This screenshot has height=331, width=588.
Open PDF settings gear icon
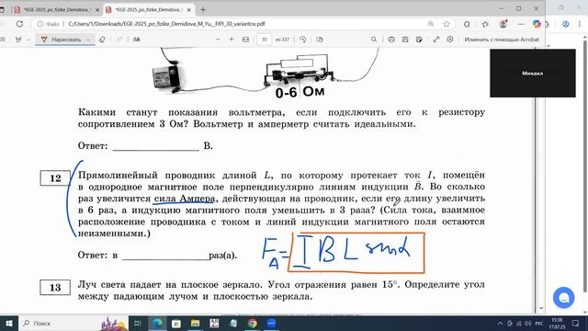(x=450, y=40)
